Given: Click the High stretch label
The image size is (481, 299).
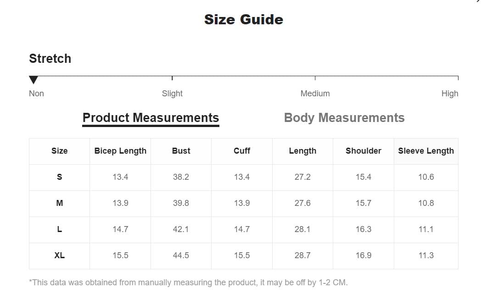Looking at the screenshot, I should click(x=450, y=94).
